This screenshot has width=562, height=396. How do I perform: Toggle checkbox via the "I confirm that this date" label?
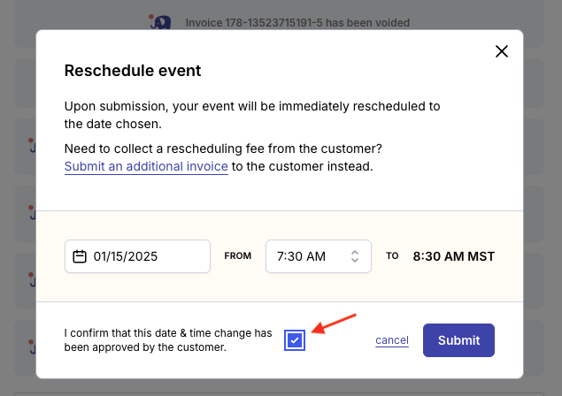(168, 340)
